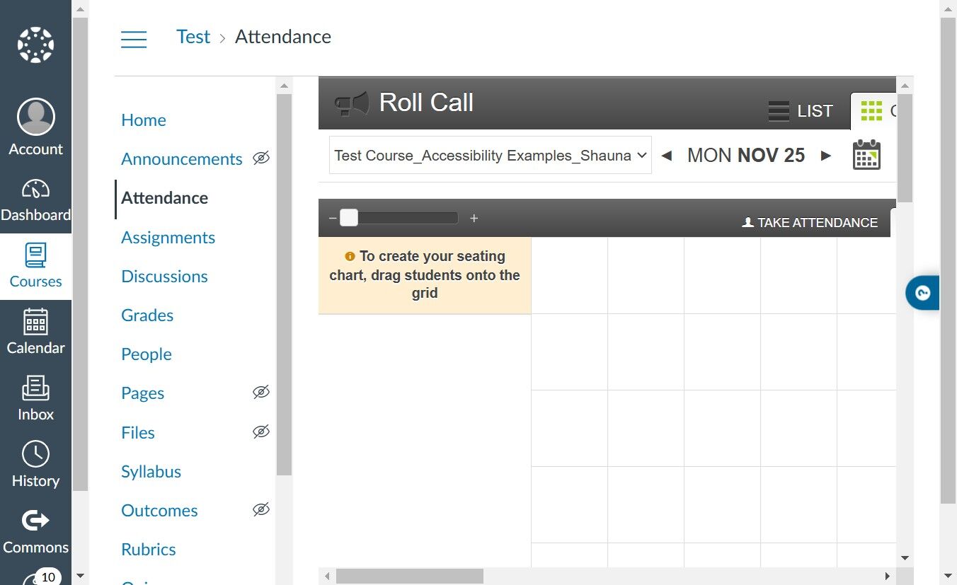Open the Account profile icon
Screen dimensions: 957x585
pyautogui.click(x=35, y=117)
